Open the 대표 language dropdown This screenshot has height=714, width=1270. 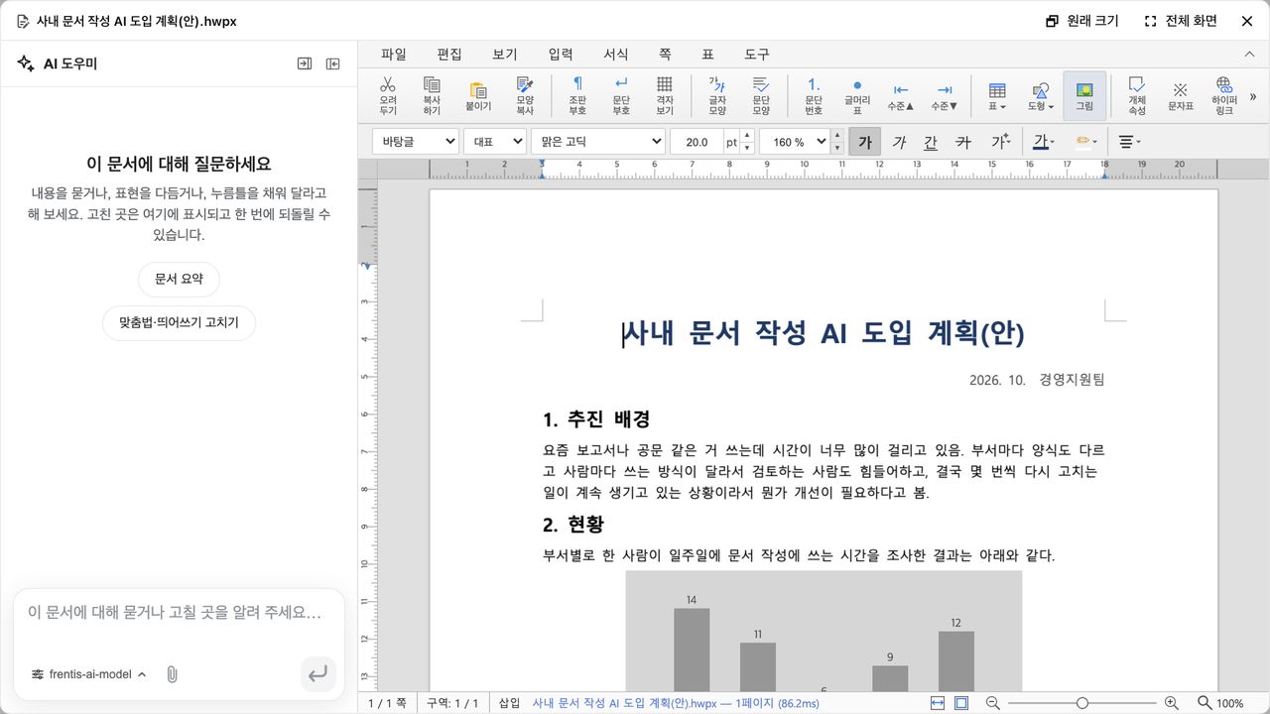pos(495,142)
